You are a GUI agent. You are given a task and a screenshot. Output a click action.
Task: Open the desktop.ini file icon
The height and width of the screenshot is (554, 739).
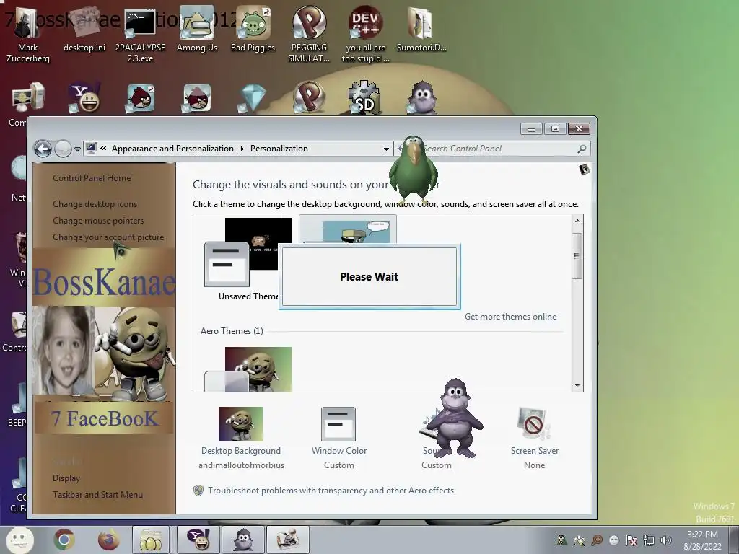[x=84, y=29]
